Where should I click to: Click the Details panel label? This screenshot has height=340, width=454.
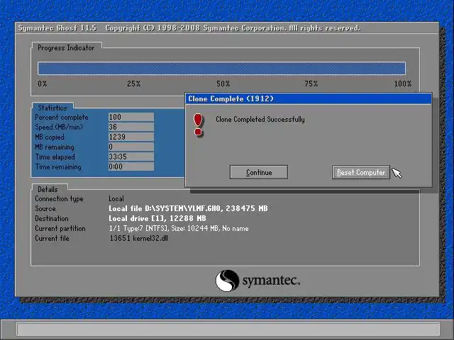coord(48,189)
